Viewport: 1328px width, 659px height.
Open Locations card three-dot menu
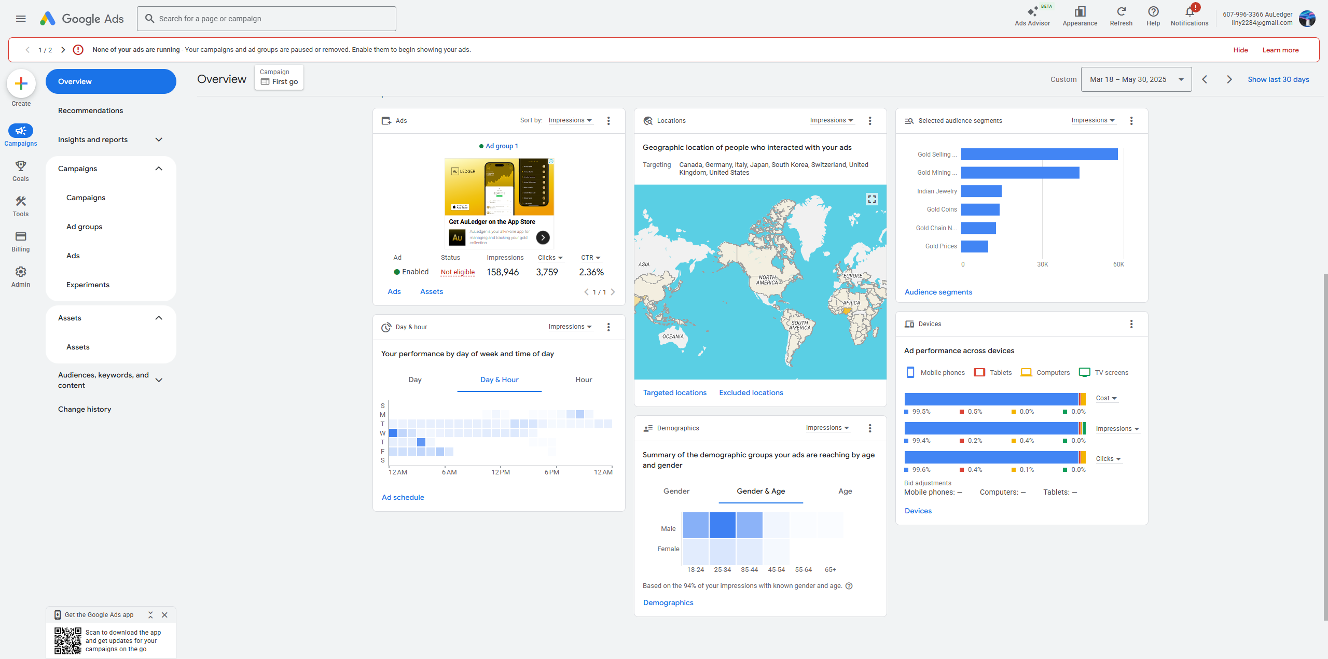point(870,121)
